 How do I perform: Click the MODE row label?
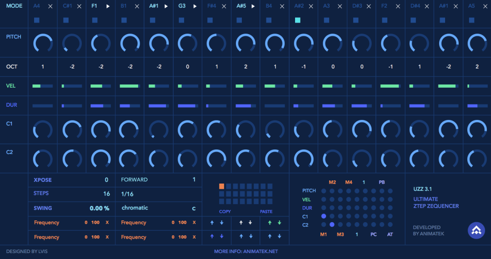click(x=14, y=6)
